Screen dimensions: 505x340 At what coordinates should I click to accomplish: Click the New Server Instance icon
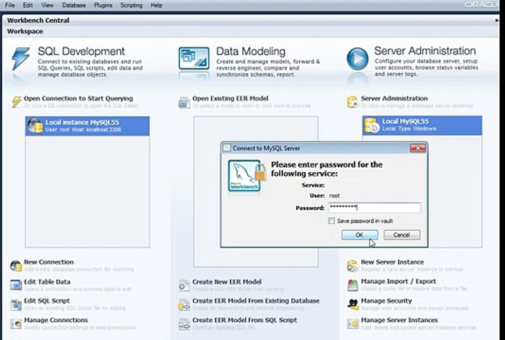click(x=353, y=266)
